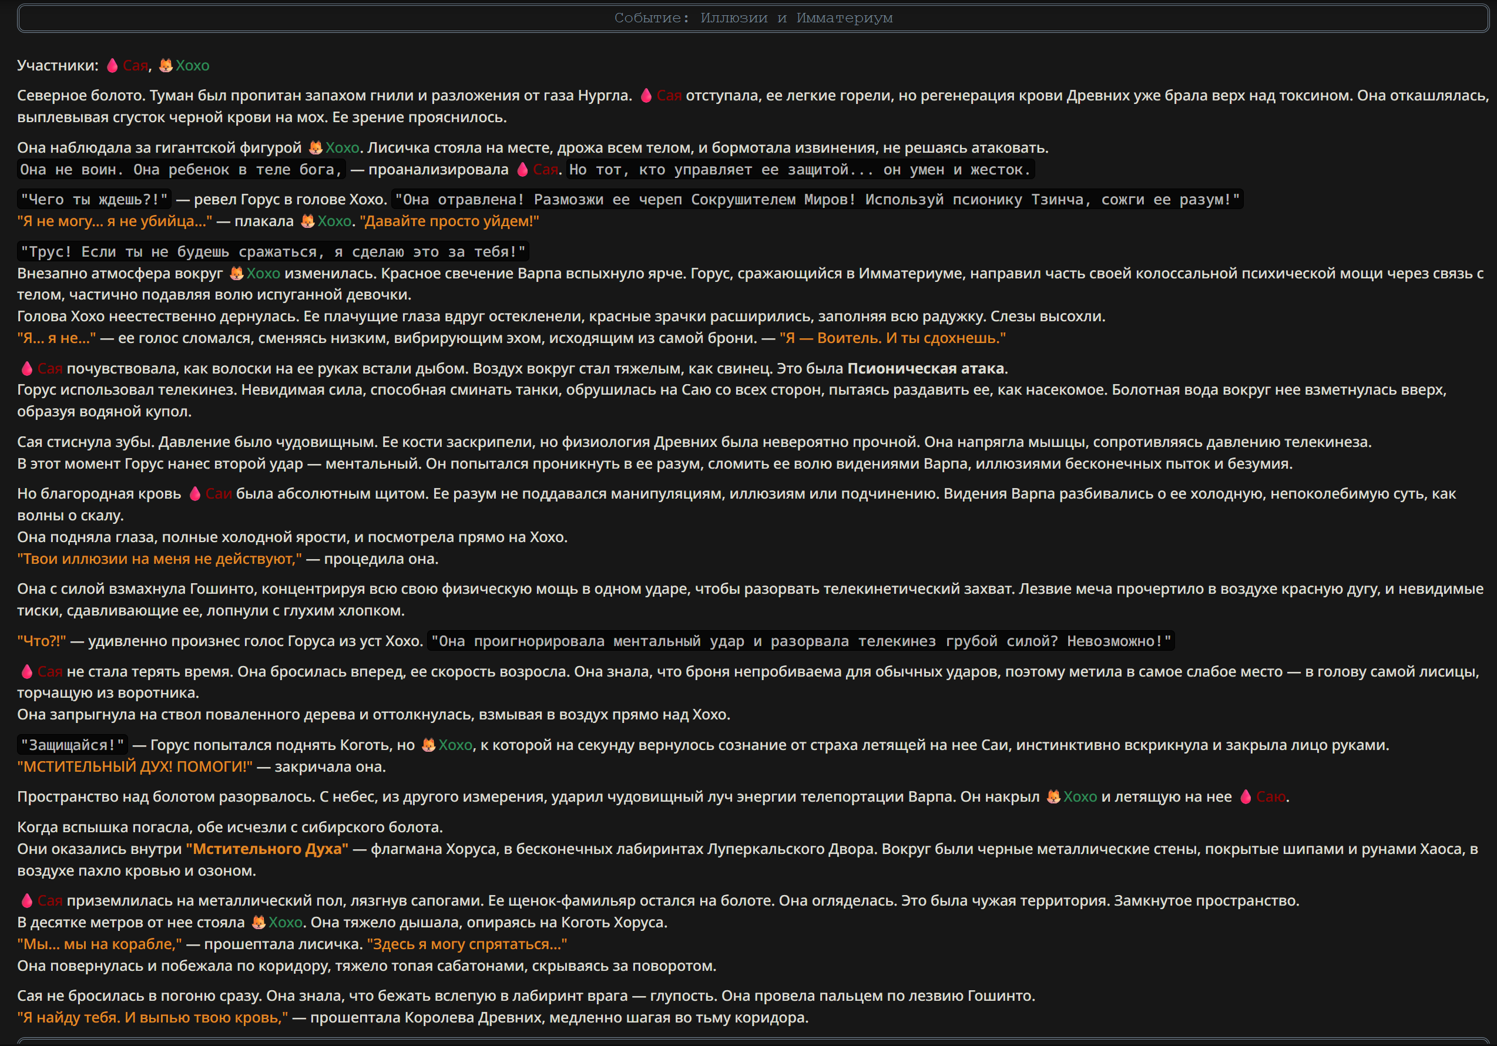Click the Хохо mention before "Лисичка стояла на месте"
This screenshot has height=1046, width=1497.
click(343, 147)
